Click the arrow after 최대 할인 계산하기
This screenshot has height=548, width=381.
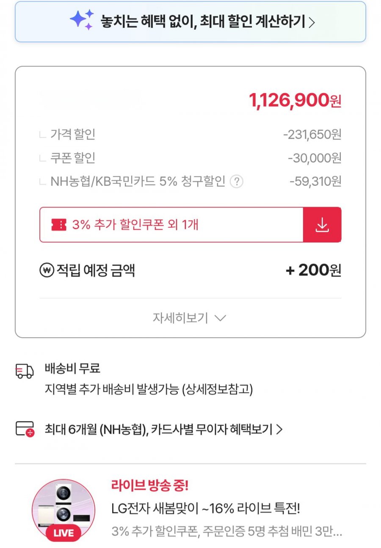pos(312,22)
